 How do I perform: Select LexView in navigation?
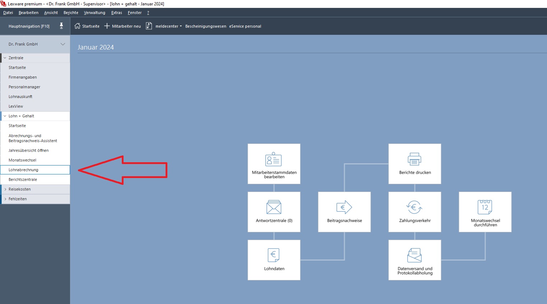pyautogui.click(x=35, y=106)
